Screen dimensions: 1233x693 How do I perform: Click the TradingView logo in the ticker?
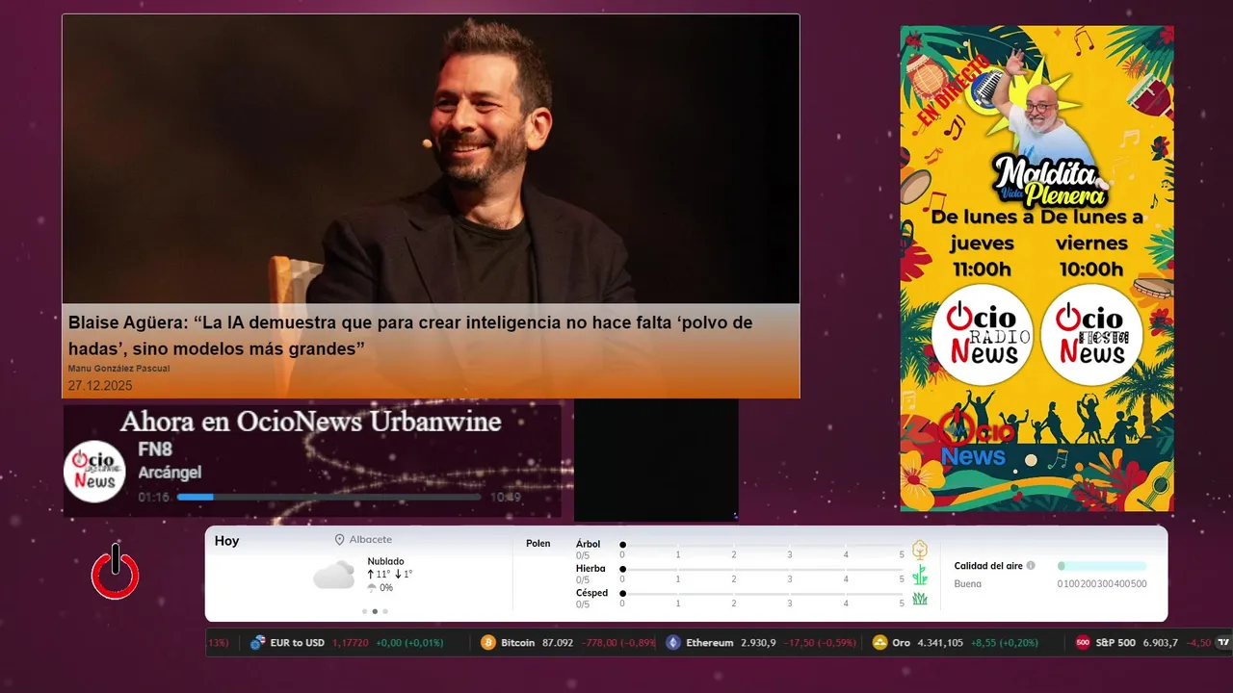(x=1223, y=642)
